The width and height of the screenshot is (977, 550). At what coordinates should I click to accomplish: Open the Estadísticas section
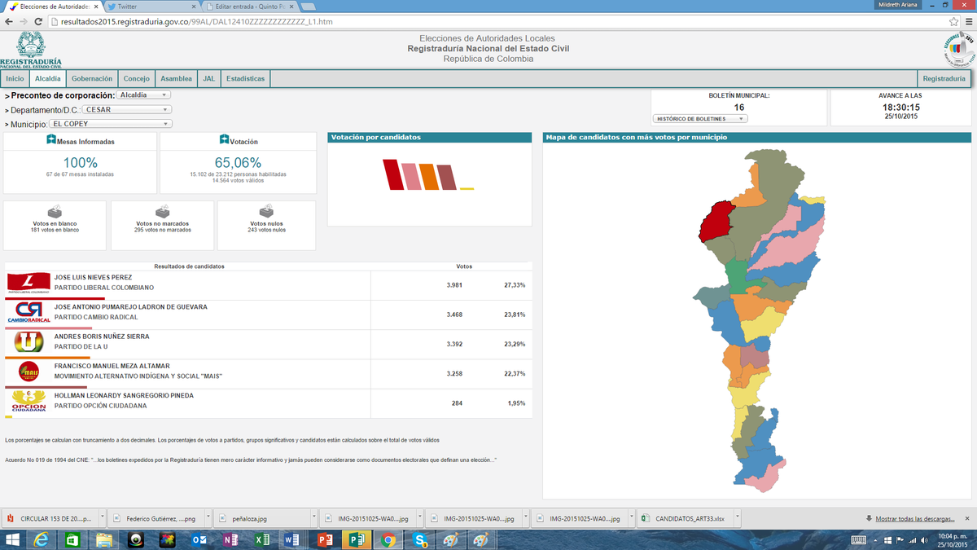click(245, 79)
